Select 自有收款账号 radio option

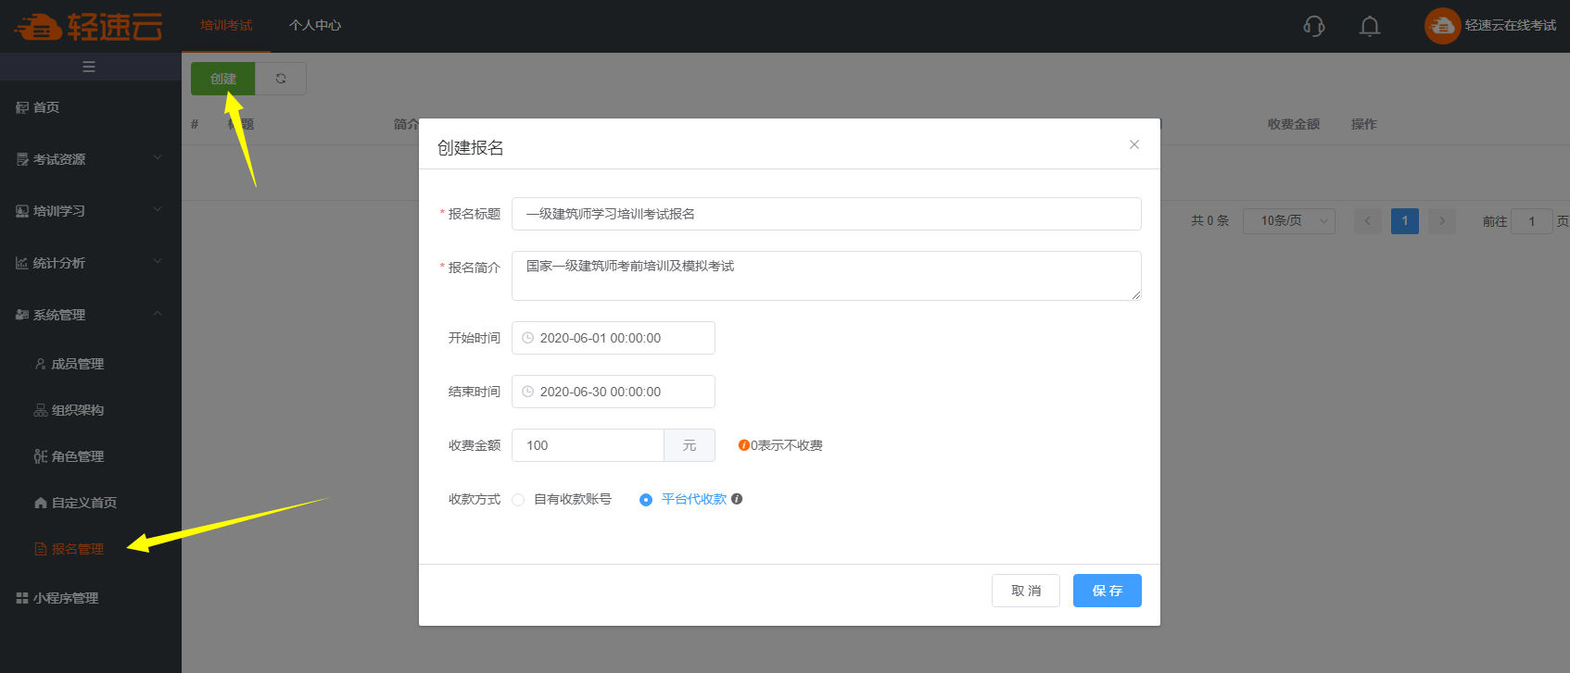(518, 500)
